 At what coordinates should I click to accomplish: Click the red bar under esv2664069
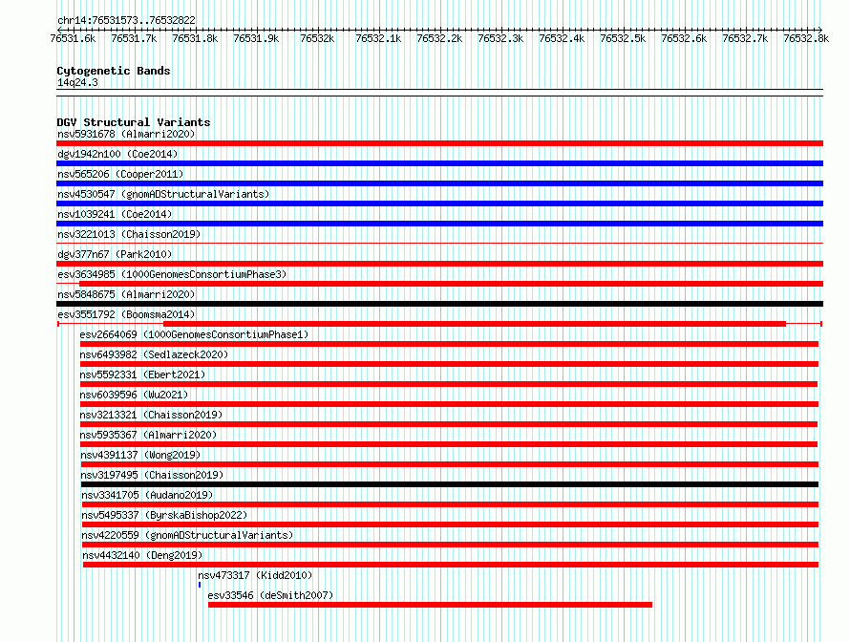coord(449,344)
